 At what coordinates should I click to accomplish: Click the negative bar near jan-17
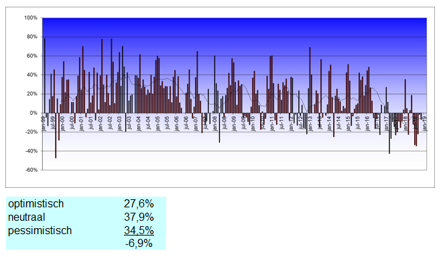389,134
